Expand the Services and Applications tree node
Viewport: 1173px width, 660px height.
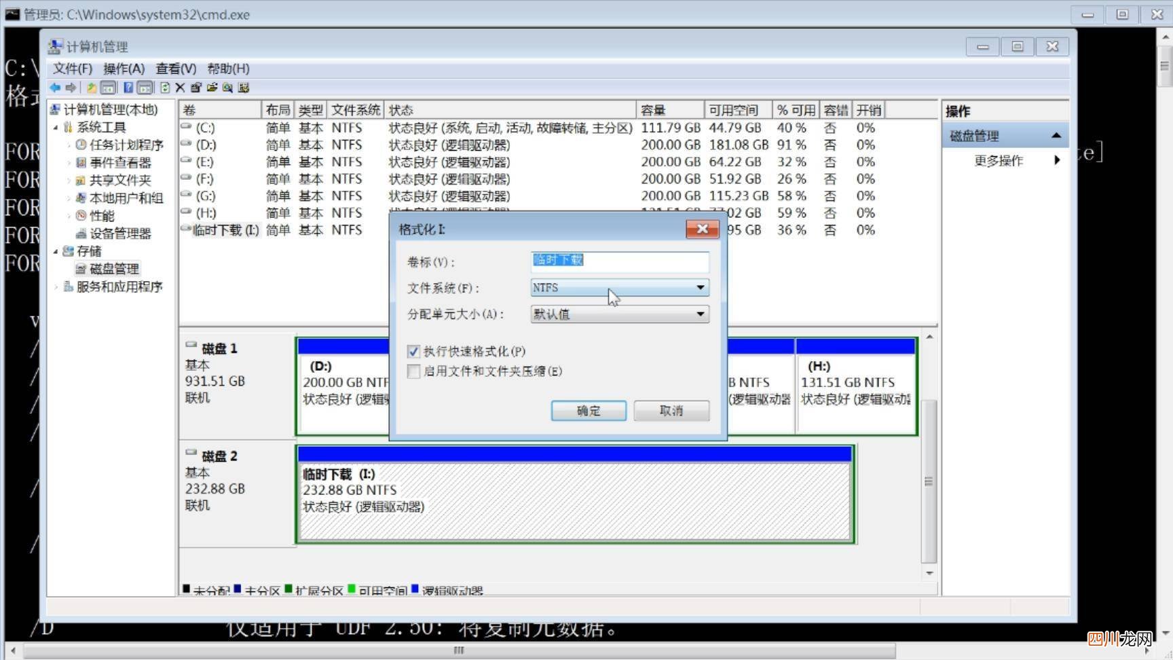pos(56,287)
